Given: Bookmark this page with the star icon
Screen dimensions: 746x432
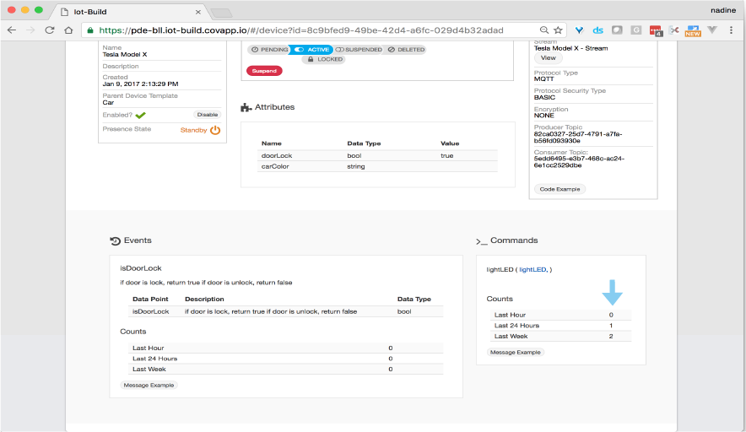Looking at the screenshot, I should pyautogui.click(x=558, y=30).
